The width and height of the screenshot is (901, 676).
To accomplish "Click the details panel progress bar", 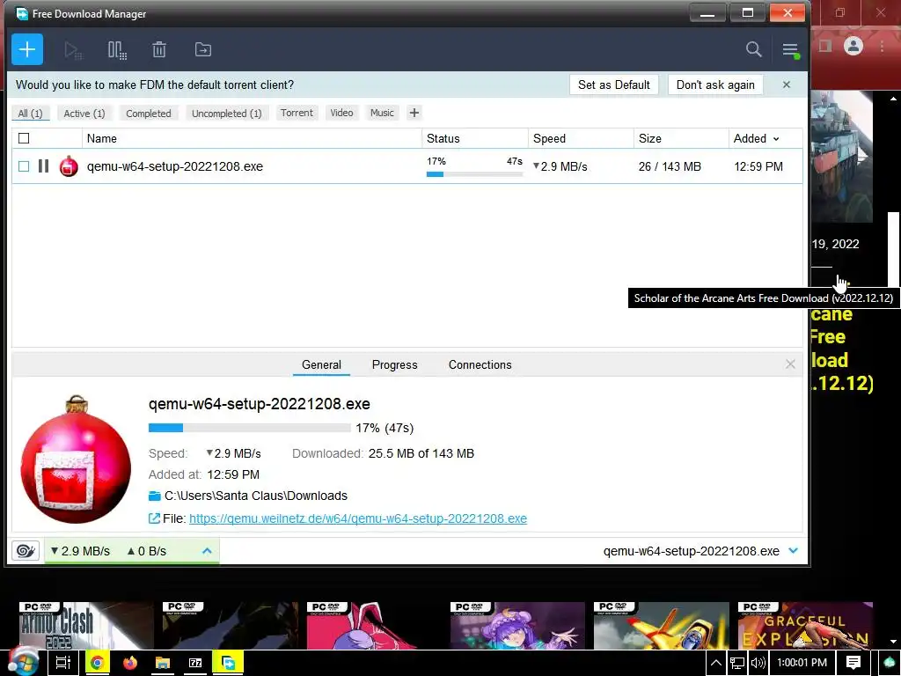I will click(249, 428).
